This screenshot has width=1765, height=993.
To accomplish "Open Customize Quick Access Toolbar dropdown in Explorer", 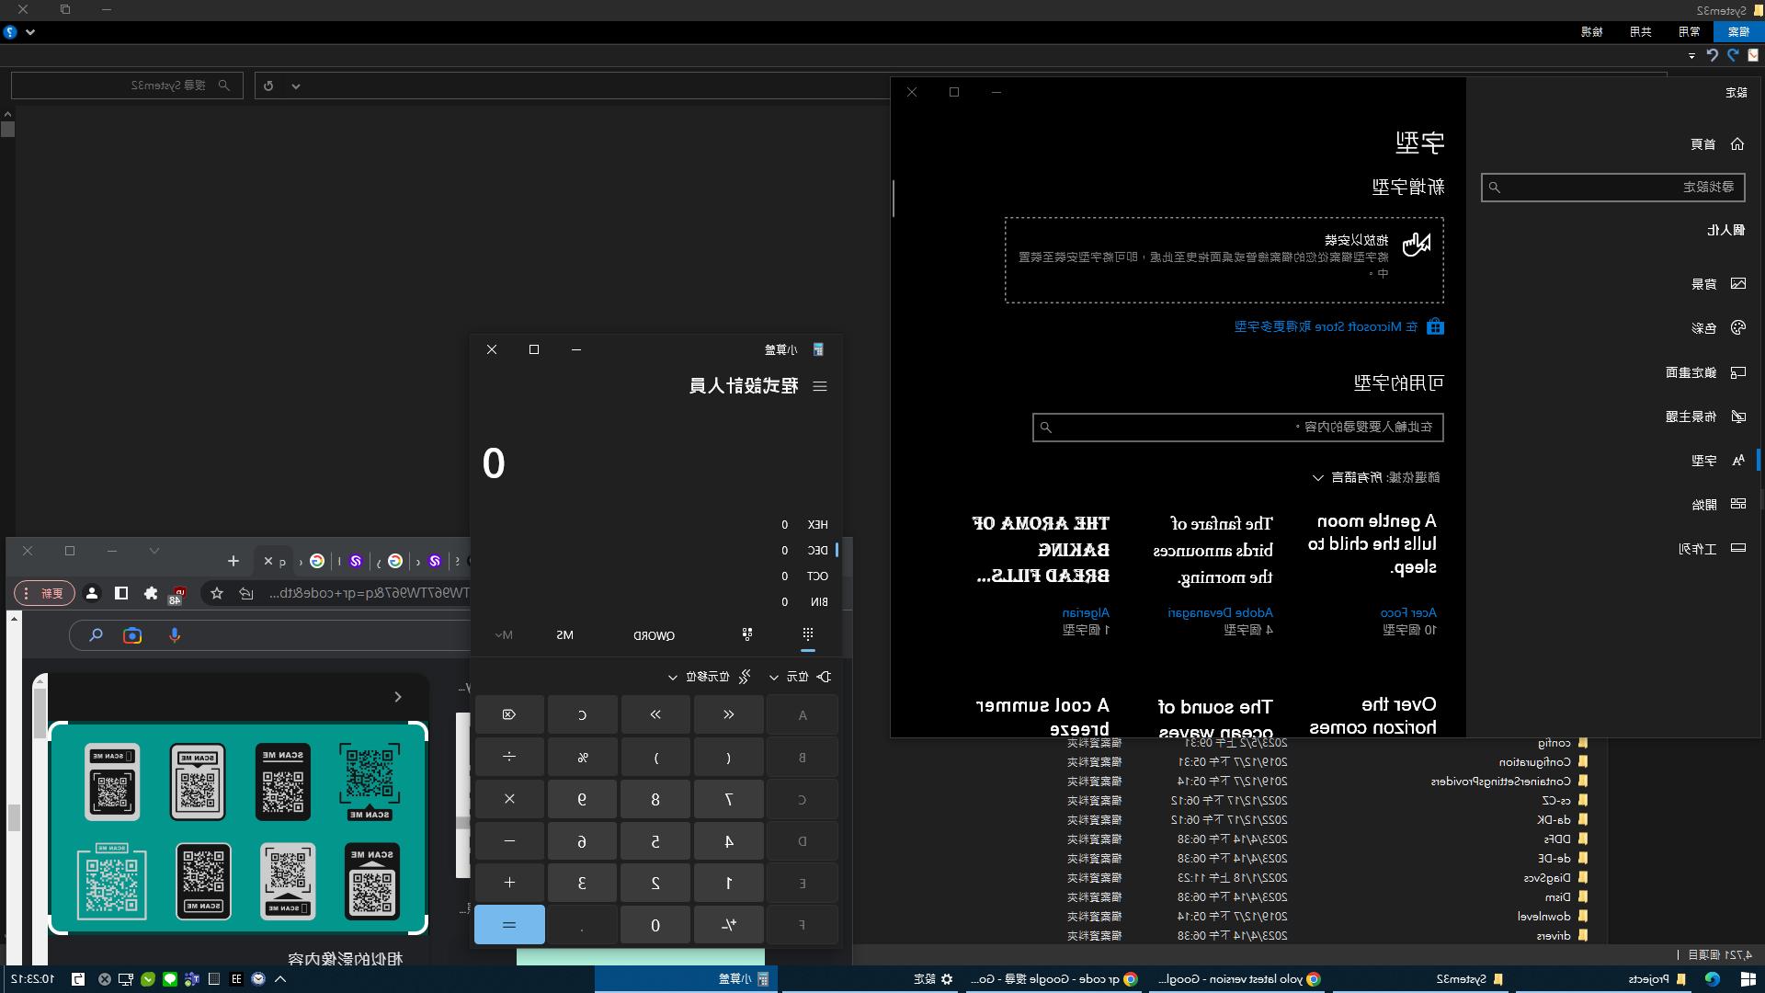I will [x=1691, y=55].
